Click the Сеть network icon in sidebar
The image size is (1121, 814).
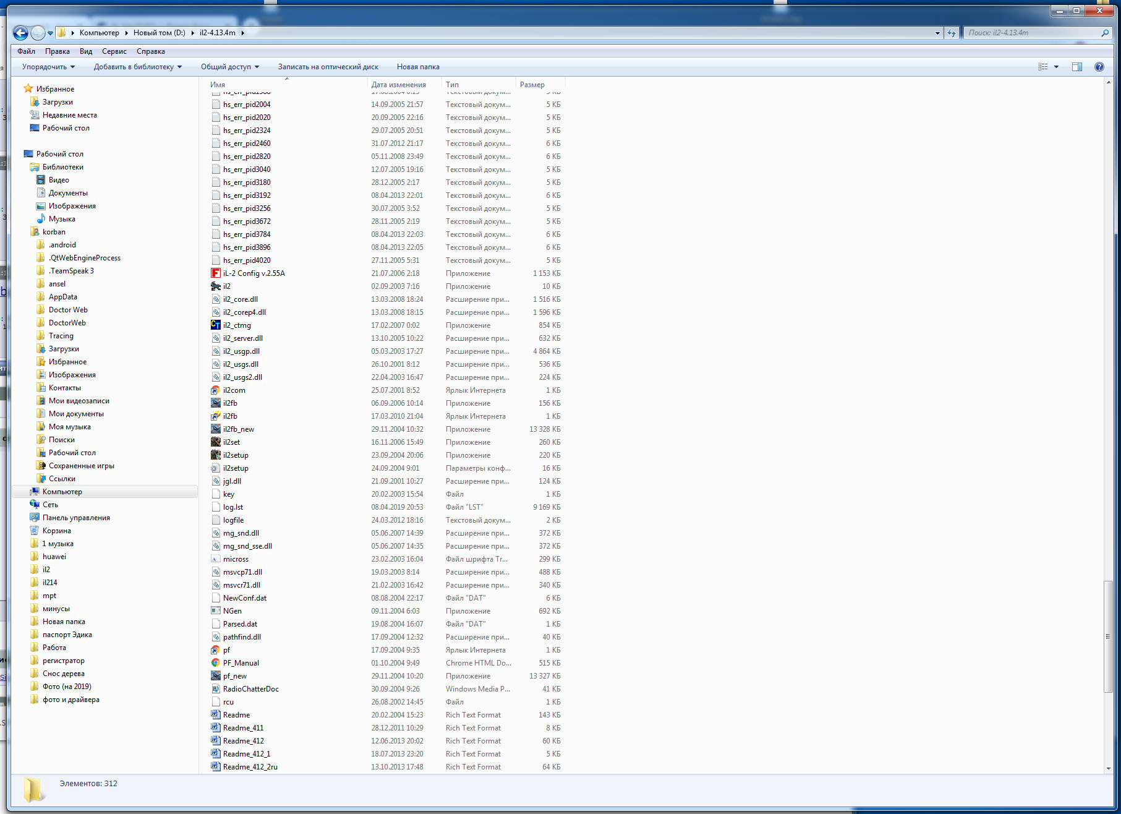(x=35, y=505)
